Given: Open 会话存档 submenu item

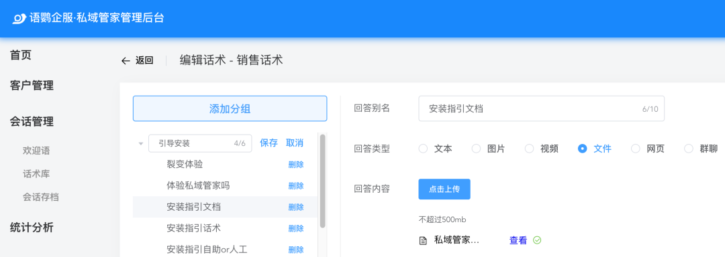Looking at the screenshot, I should tap(41, 197).
